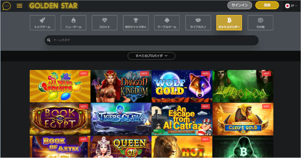Image resolution: width=301 pixels, height=158 pixels.
Task: Click the Golden Star logo
Action: [53, 6]
